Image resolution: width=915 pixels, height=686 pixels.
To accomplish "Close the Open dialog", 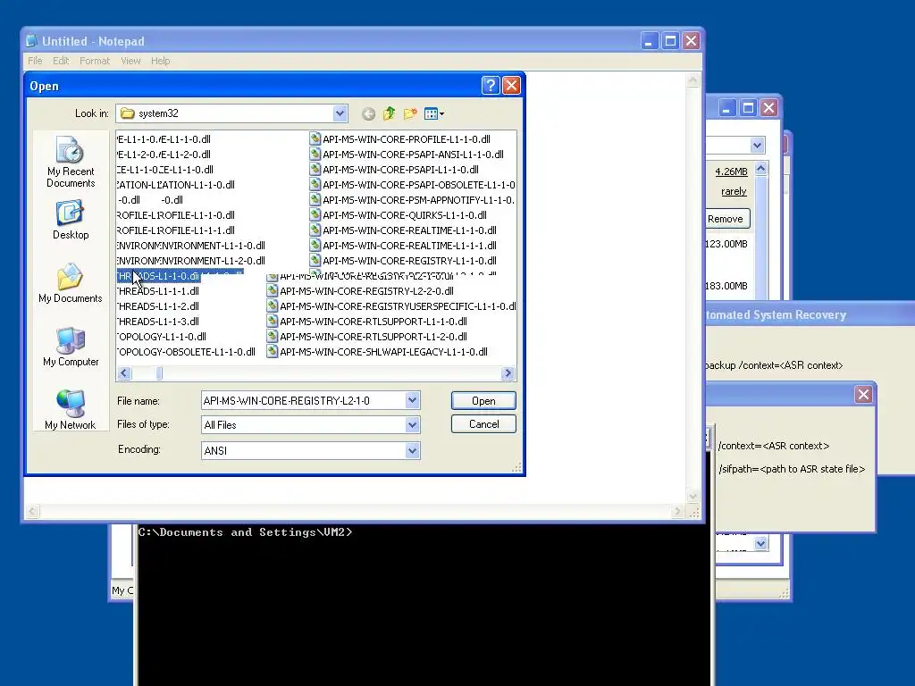I will pyautogui.click(x=512, y=86).
